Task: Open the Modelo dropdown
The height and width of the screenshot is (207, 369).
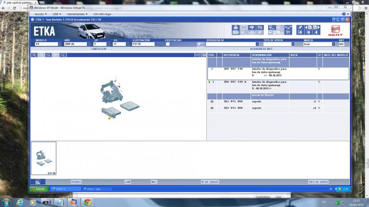Action: [x=59, y=44]
